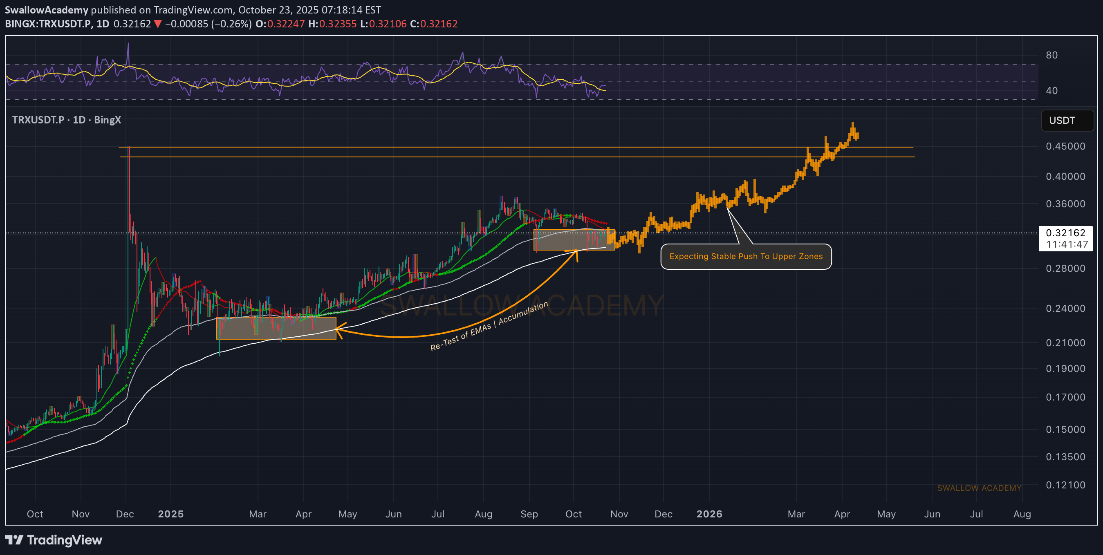1103x555 pixels.
Task: Click the 'Expecting Stable Push To Upper Zones' callout
Action: click(746, 256)
